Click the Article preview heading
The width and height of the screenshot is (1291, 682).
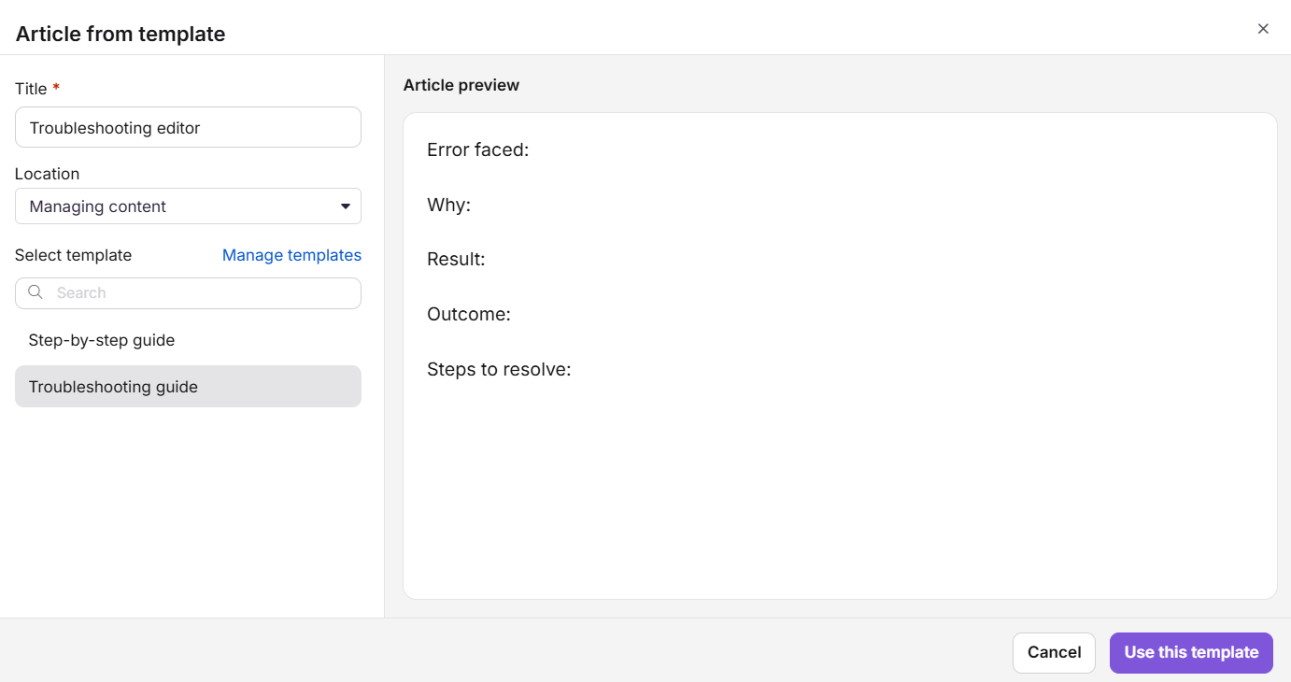[x=461, y=85]
